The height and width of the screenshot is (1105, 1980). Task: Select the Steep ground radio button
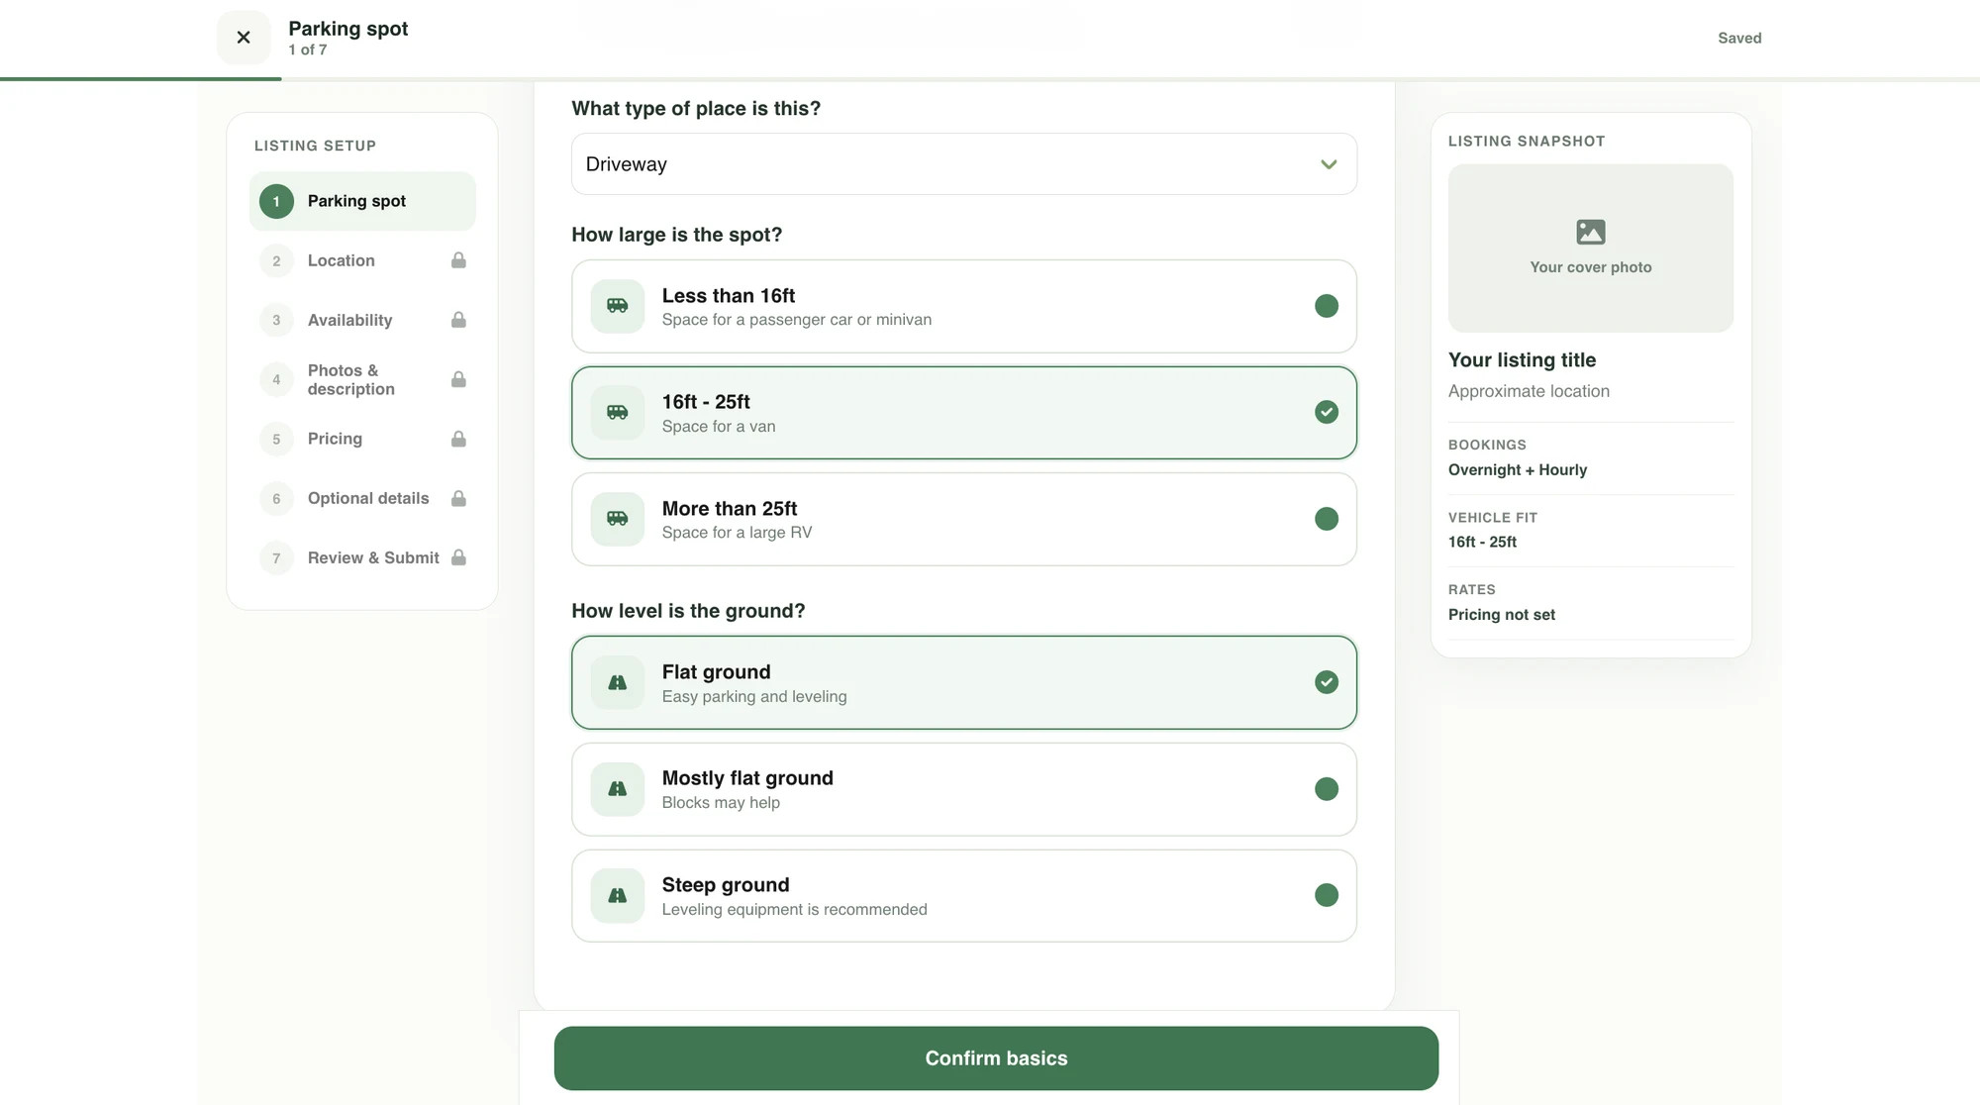(x=1327, y=895)
